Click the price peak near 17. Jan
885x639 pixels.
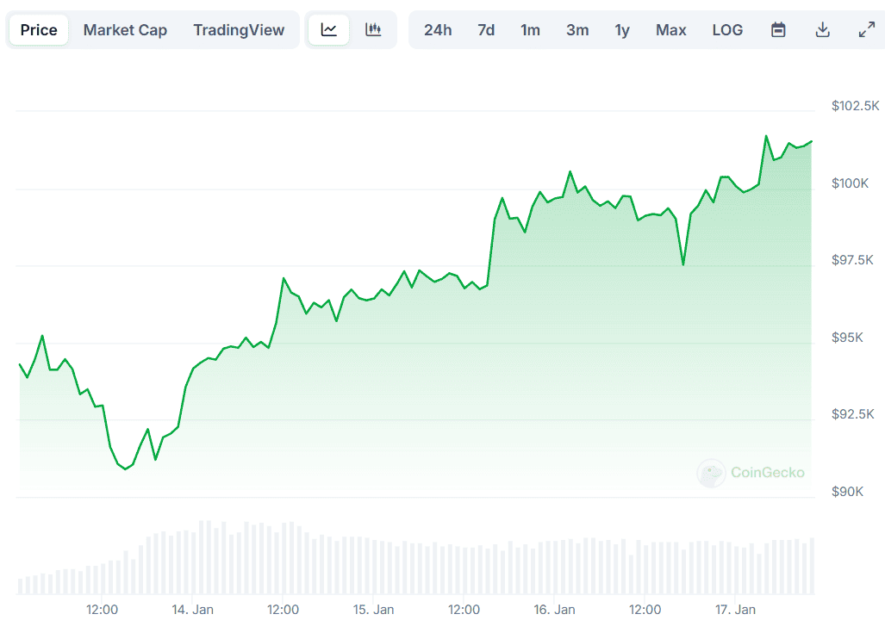pos(766,136)
